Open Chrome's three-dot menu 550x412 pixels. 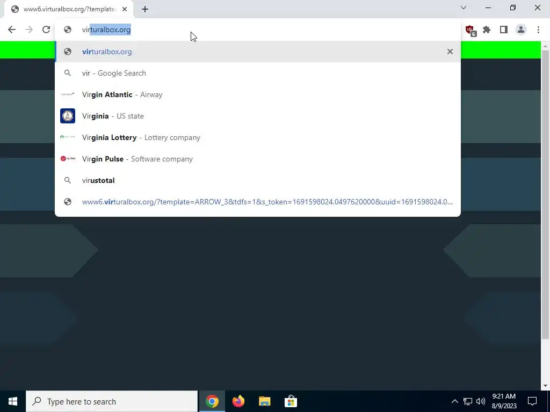coord(538,30)
